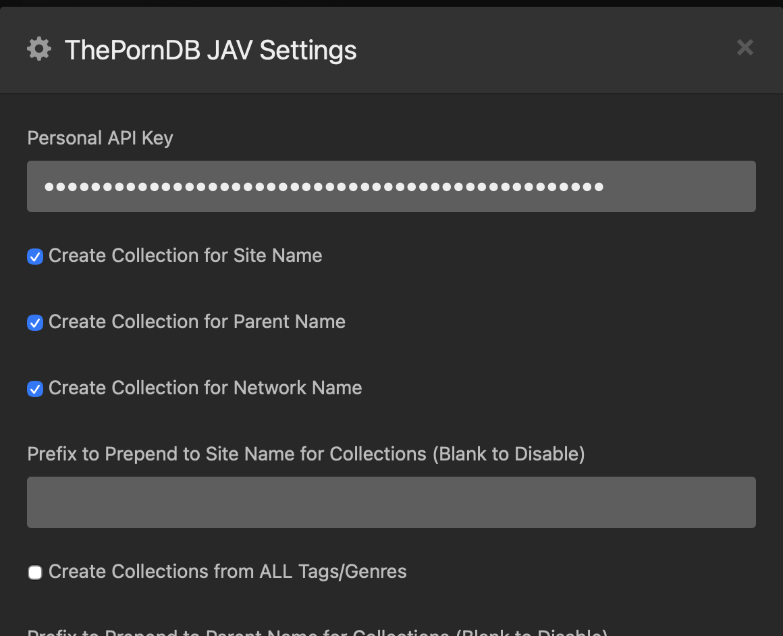Screen dimensions: 783x636
Task: Click the "ThePornDB JAV Settings" dialog title
Action: click(x=211, y=51)
